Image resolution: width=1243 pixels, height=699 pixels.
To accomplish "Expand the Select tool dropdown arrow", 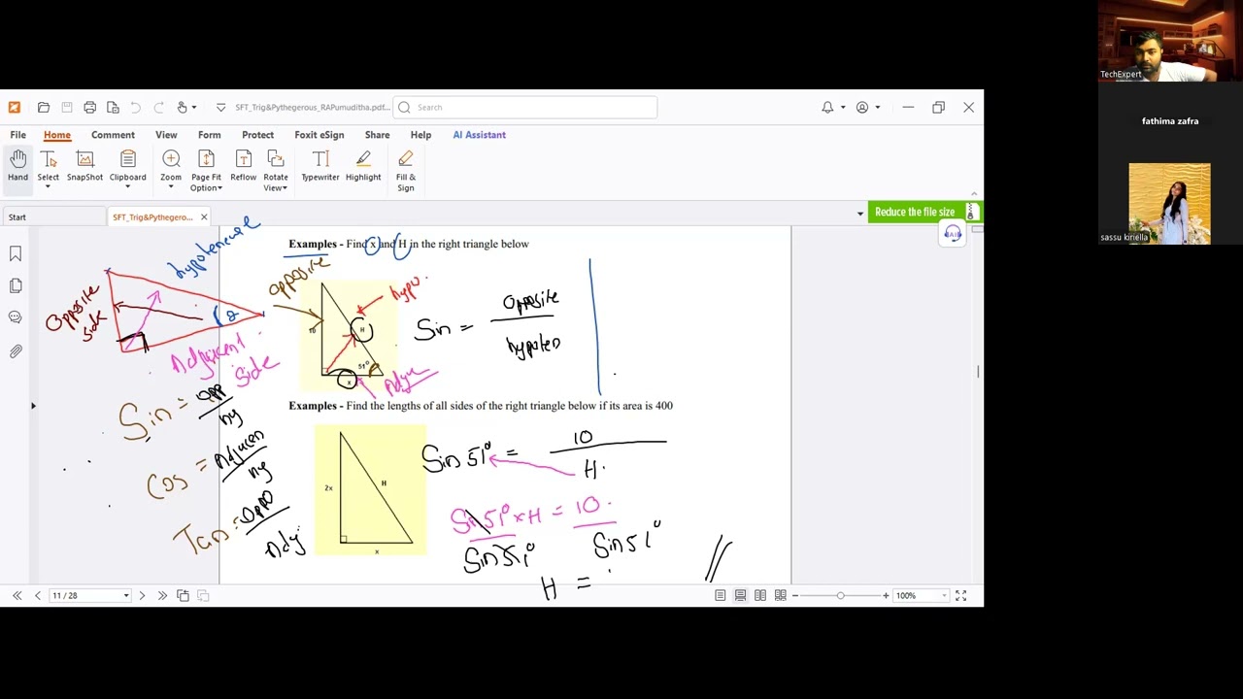I will [48, 187].
